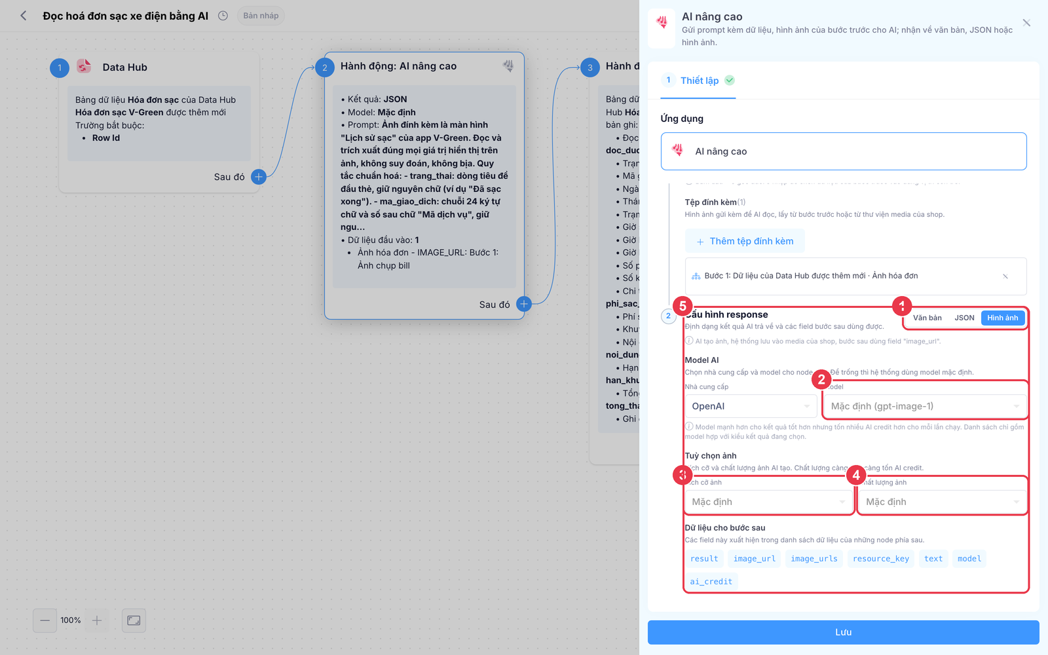Screen dimensions: 1048x655
Task: Set response format to Hình ảnh
Action: [1003, 318]
